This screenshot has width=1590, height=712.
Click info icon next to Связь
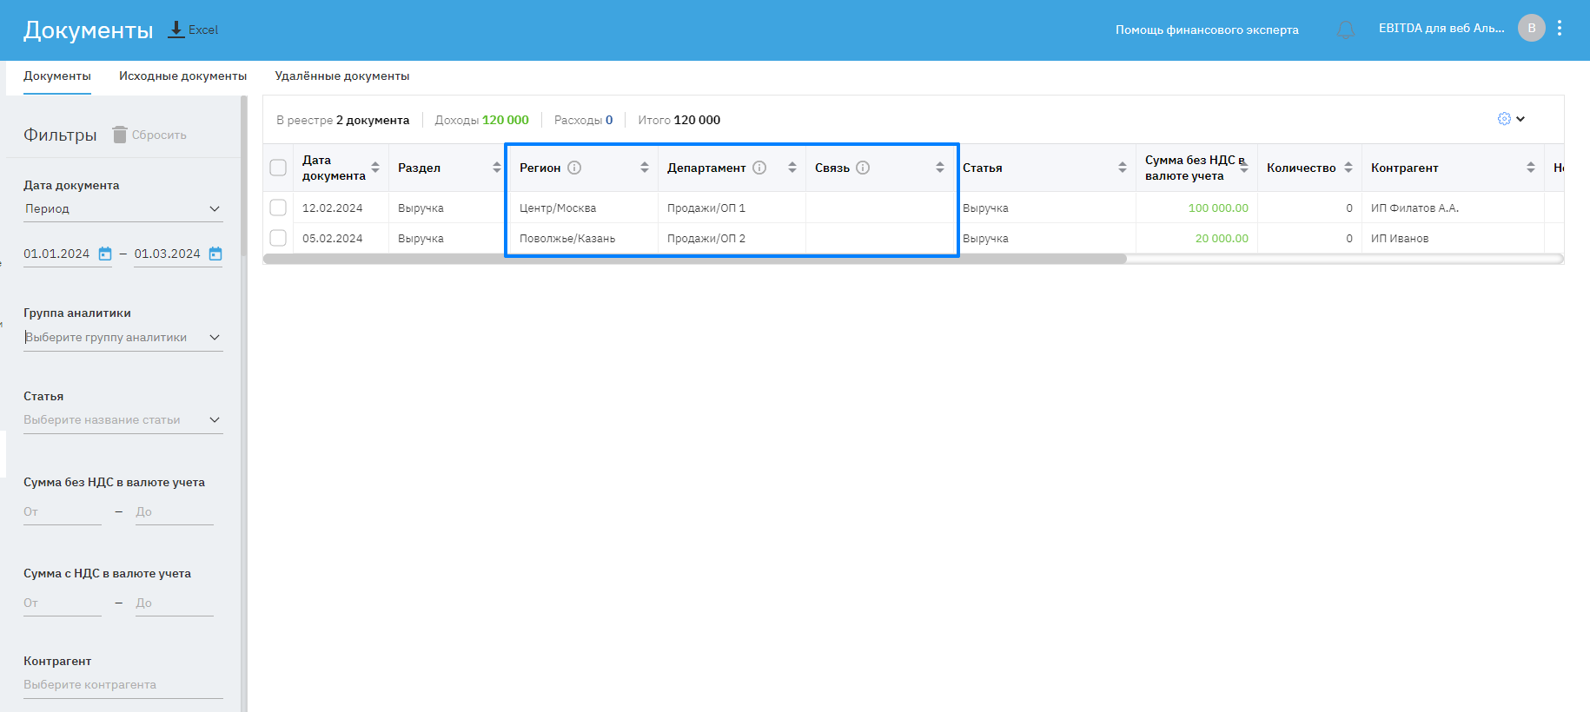pos(863,168)
